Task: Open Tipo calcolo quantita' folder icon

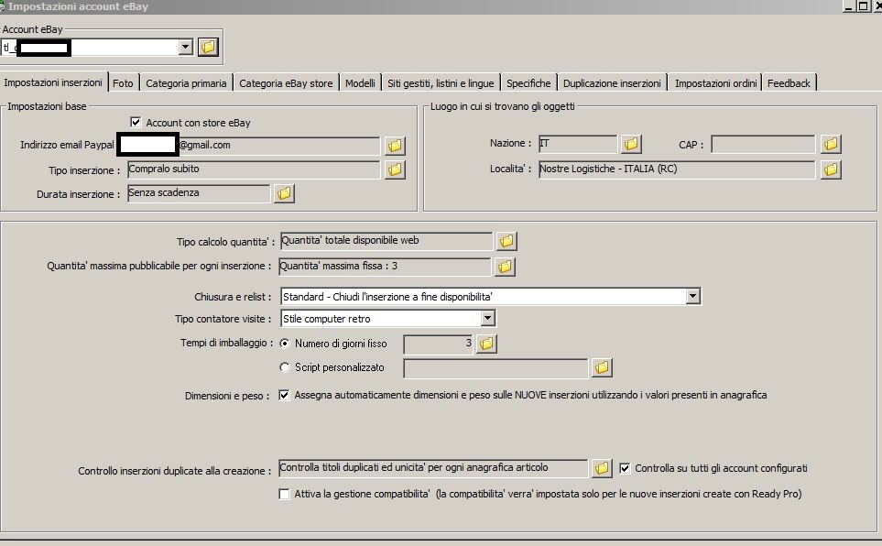Action: tap(506, 241)
